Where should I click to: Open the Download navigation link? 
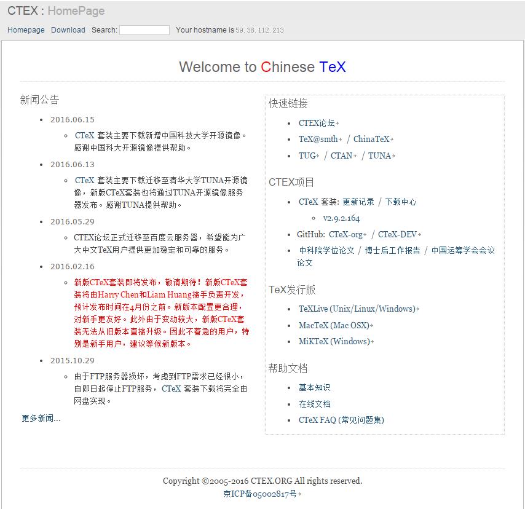(68, 30)
